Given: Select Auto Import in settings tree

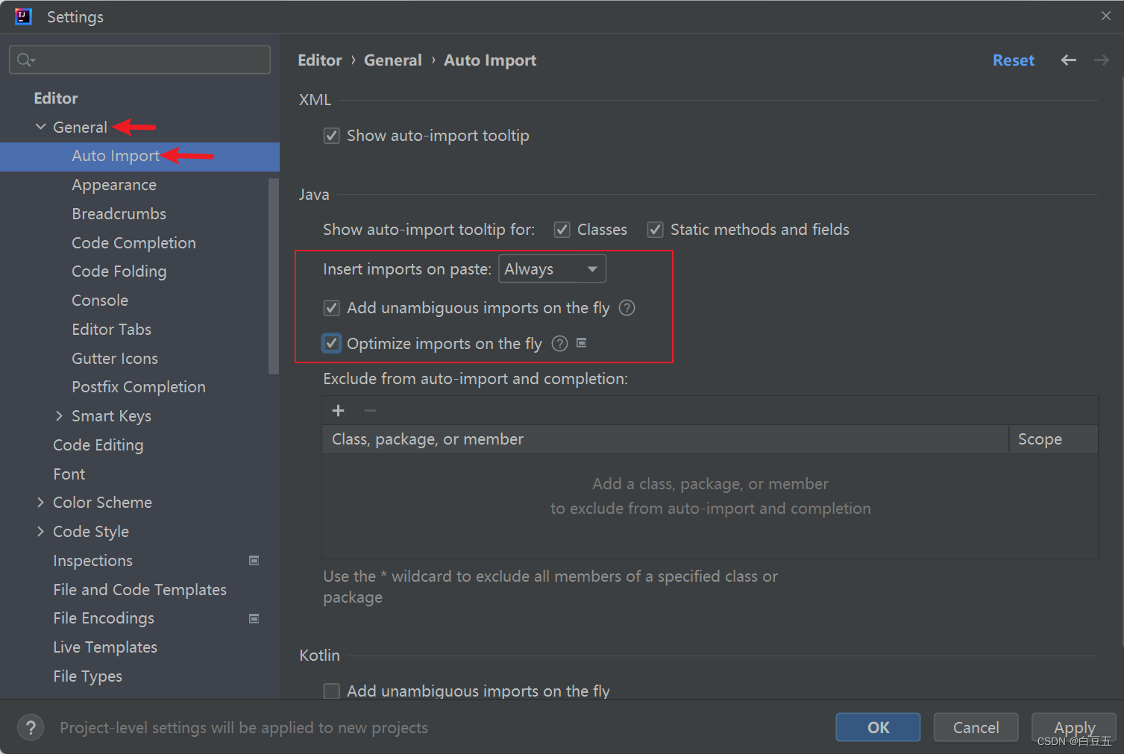Looking at the screenshot, I should 139,157.
